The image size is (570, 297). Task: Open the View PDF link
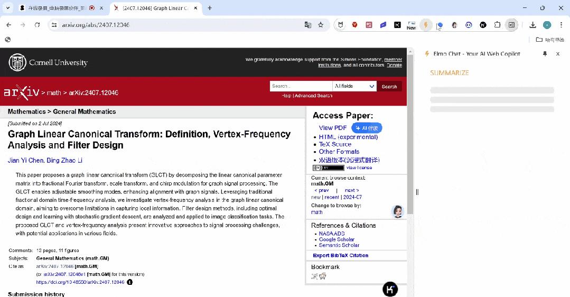click(333, 128)
